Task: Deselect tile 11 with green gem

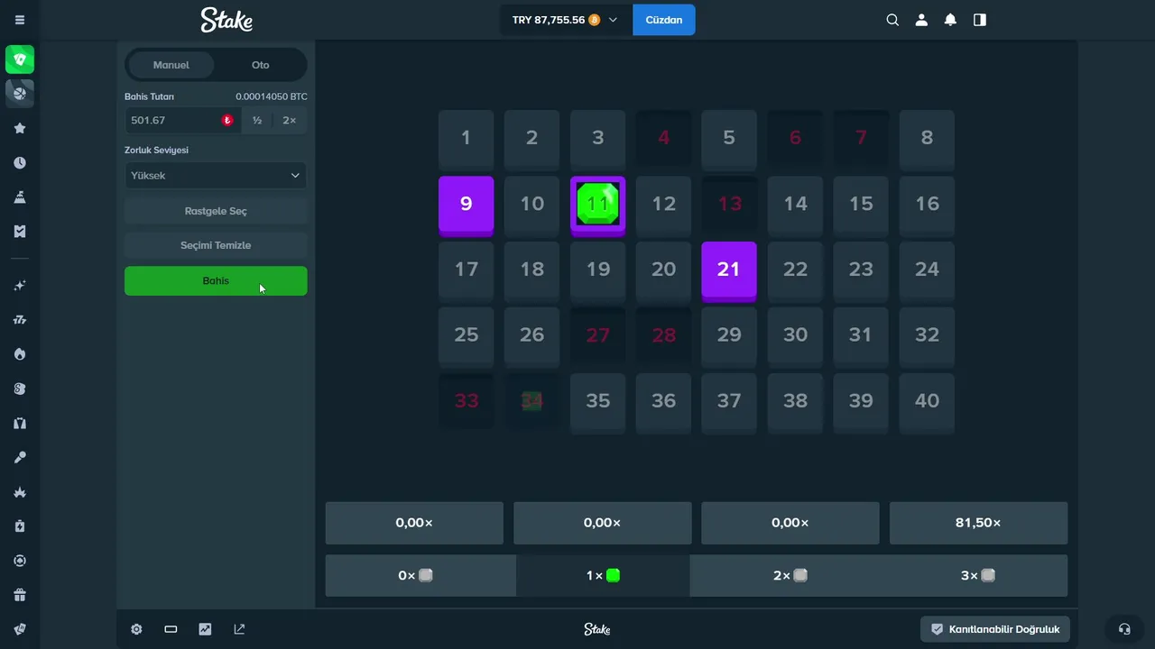Action: [x=597, y=205]
